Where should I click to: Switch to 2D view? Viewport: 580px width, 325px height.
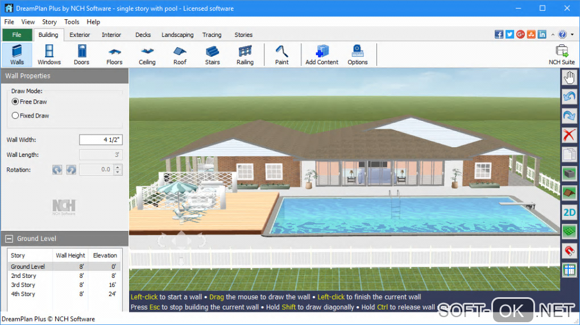tap(569, 213)
